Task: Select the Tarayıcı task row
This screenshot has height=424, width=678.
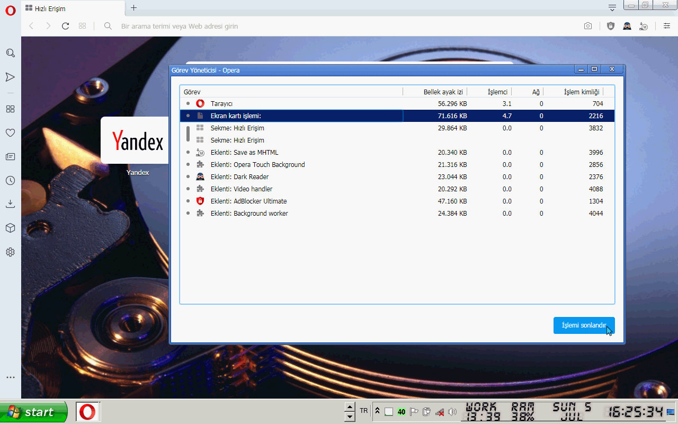Action: (x=397, y=104)
